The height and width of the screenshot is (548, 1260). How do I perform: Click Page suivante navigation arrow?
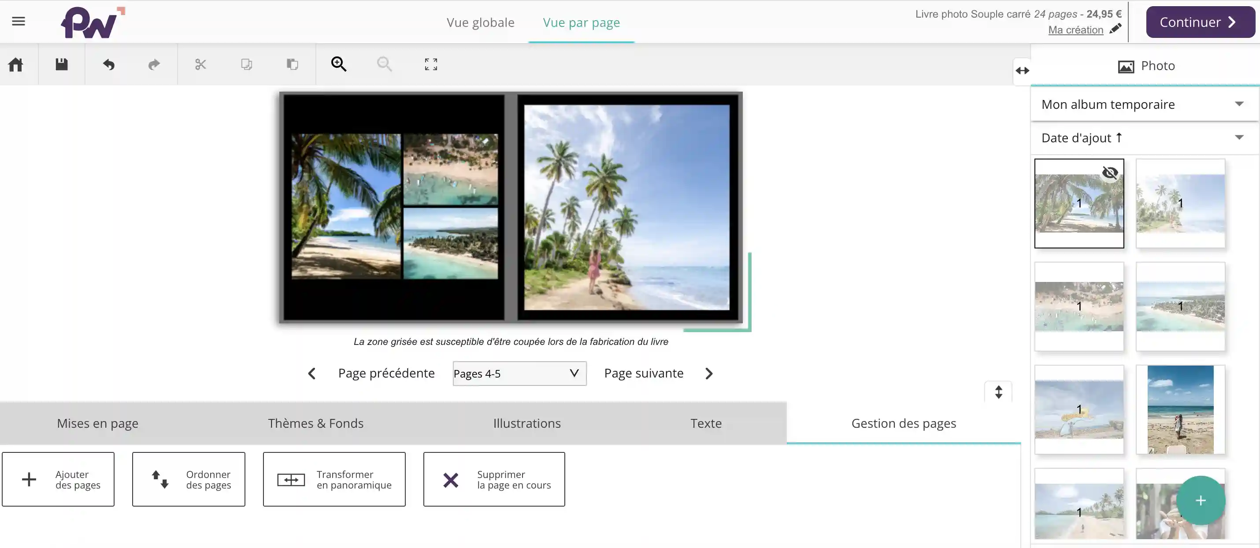[709, 373]
